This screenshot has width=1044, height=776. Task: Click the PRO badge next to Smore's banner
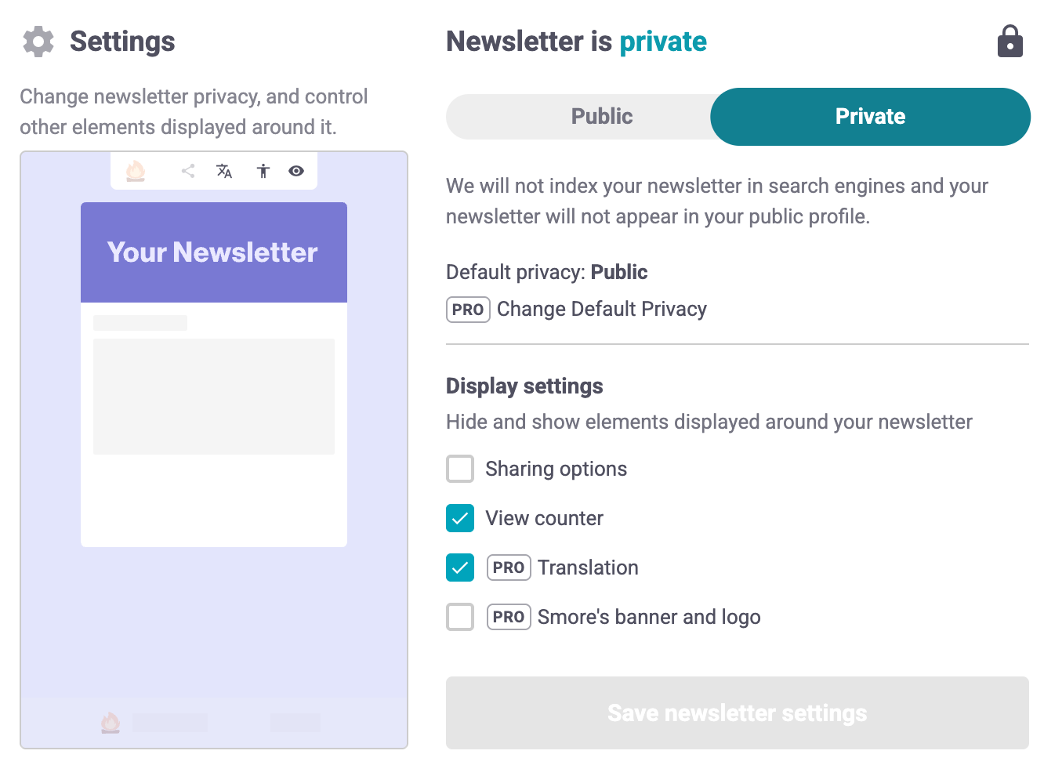point(509,617)
